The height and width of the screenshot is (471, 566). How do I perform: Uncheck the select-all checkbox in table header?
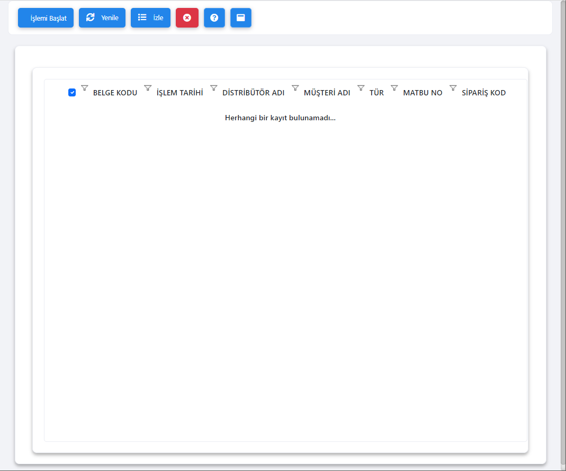(72, 93)
